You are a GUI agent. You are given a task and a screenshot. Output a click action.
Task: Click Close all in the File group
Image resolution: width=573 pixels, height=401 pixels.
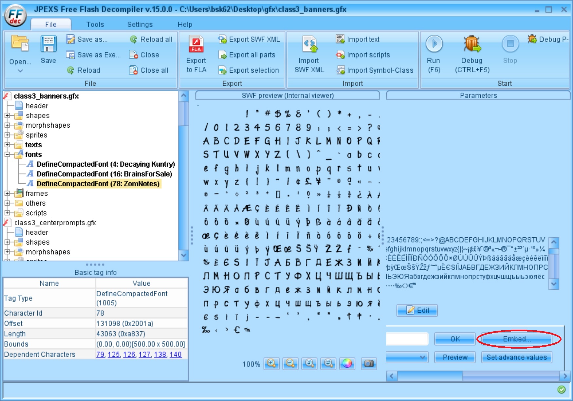(149, 70)
